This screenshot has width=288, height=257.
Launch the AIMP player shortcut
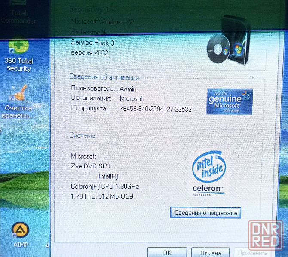pos(20,235)
